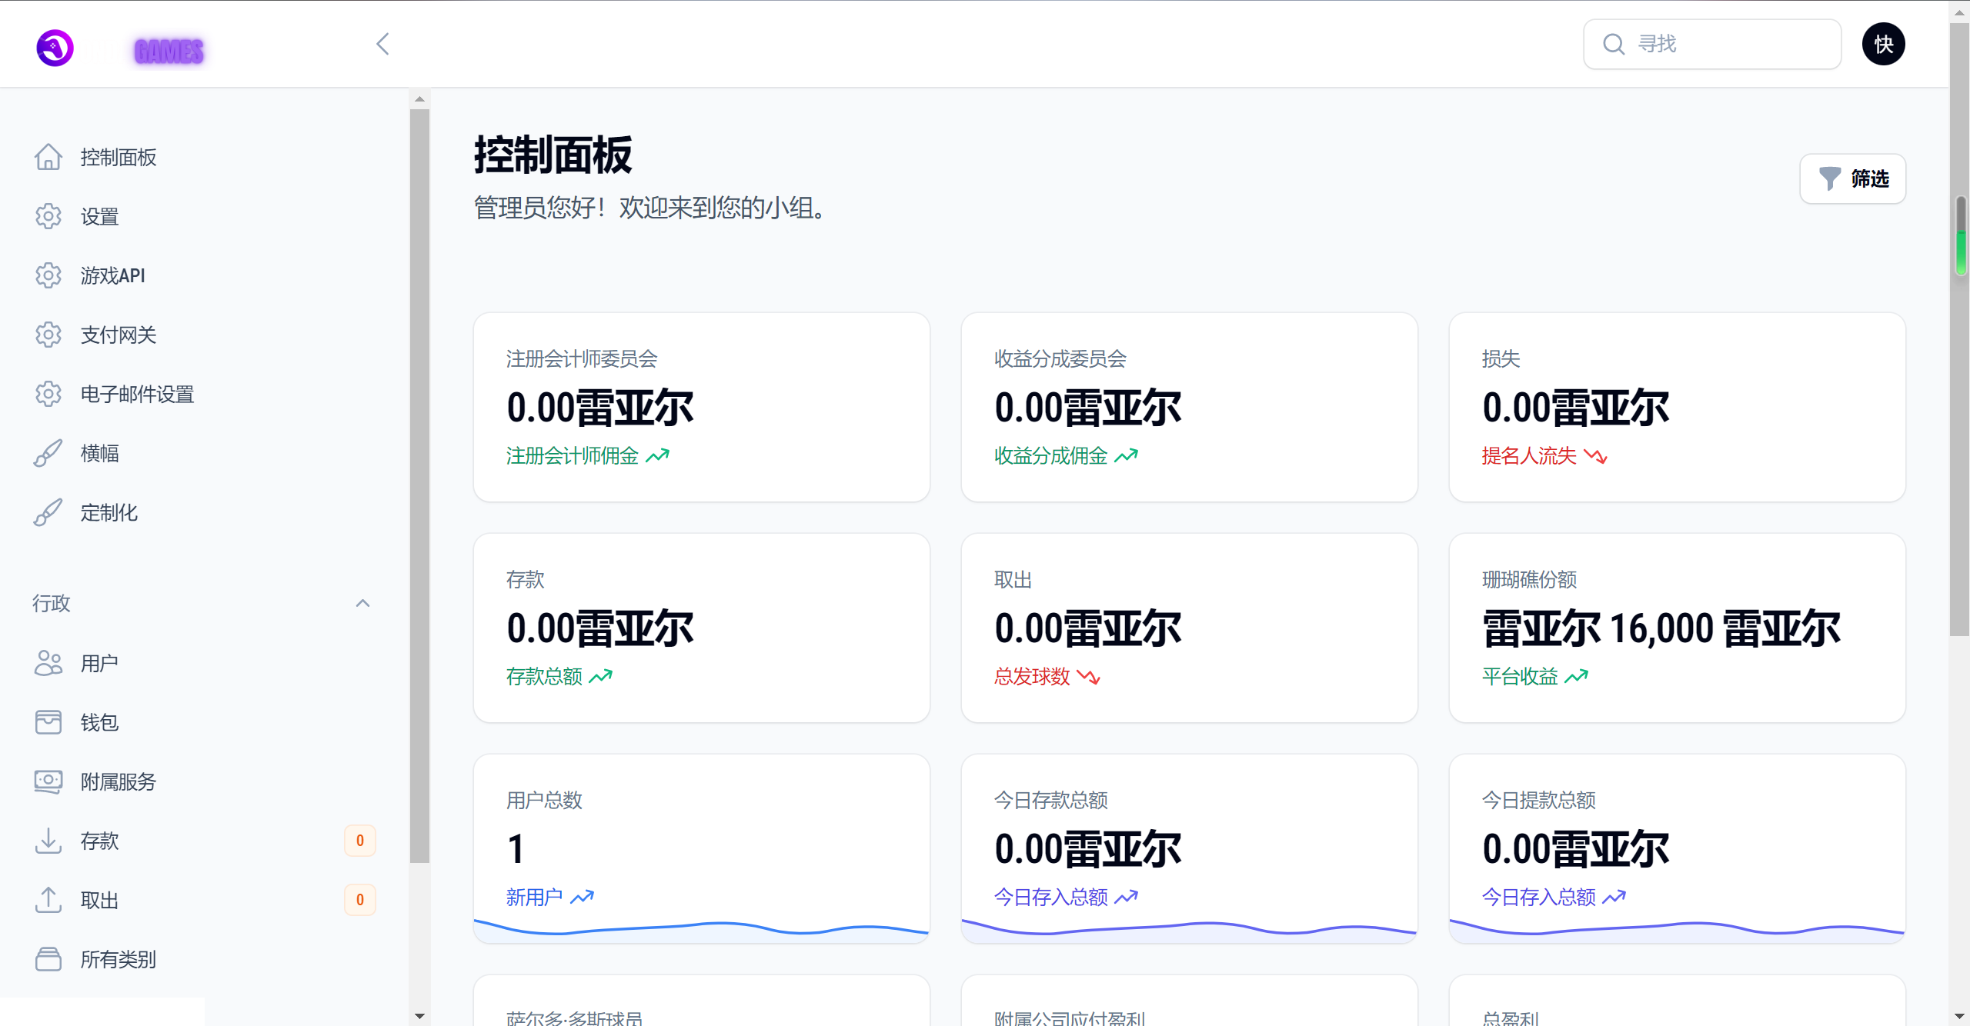Click the money icon beside 附属服务

click(x=48, y=781)
